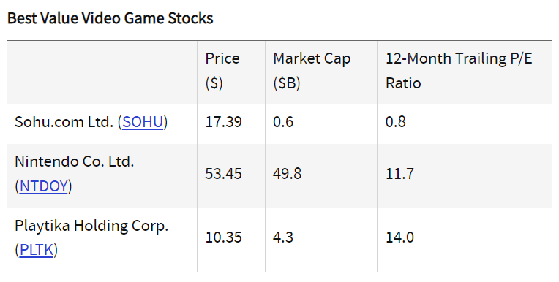Viewport: 559px width, 282px height.
Task: Click Sohu's P/E ratio value 0.8
Action: pyautogui.click(x=395, y=122)
